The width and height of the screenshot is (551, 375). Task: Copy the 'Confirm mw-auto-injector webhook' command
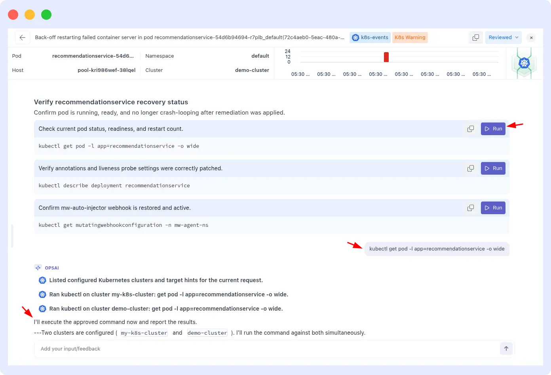pyautogui.click(x=471, y=208)
